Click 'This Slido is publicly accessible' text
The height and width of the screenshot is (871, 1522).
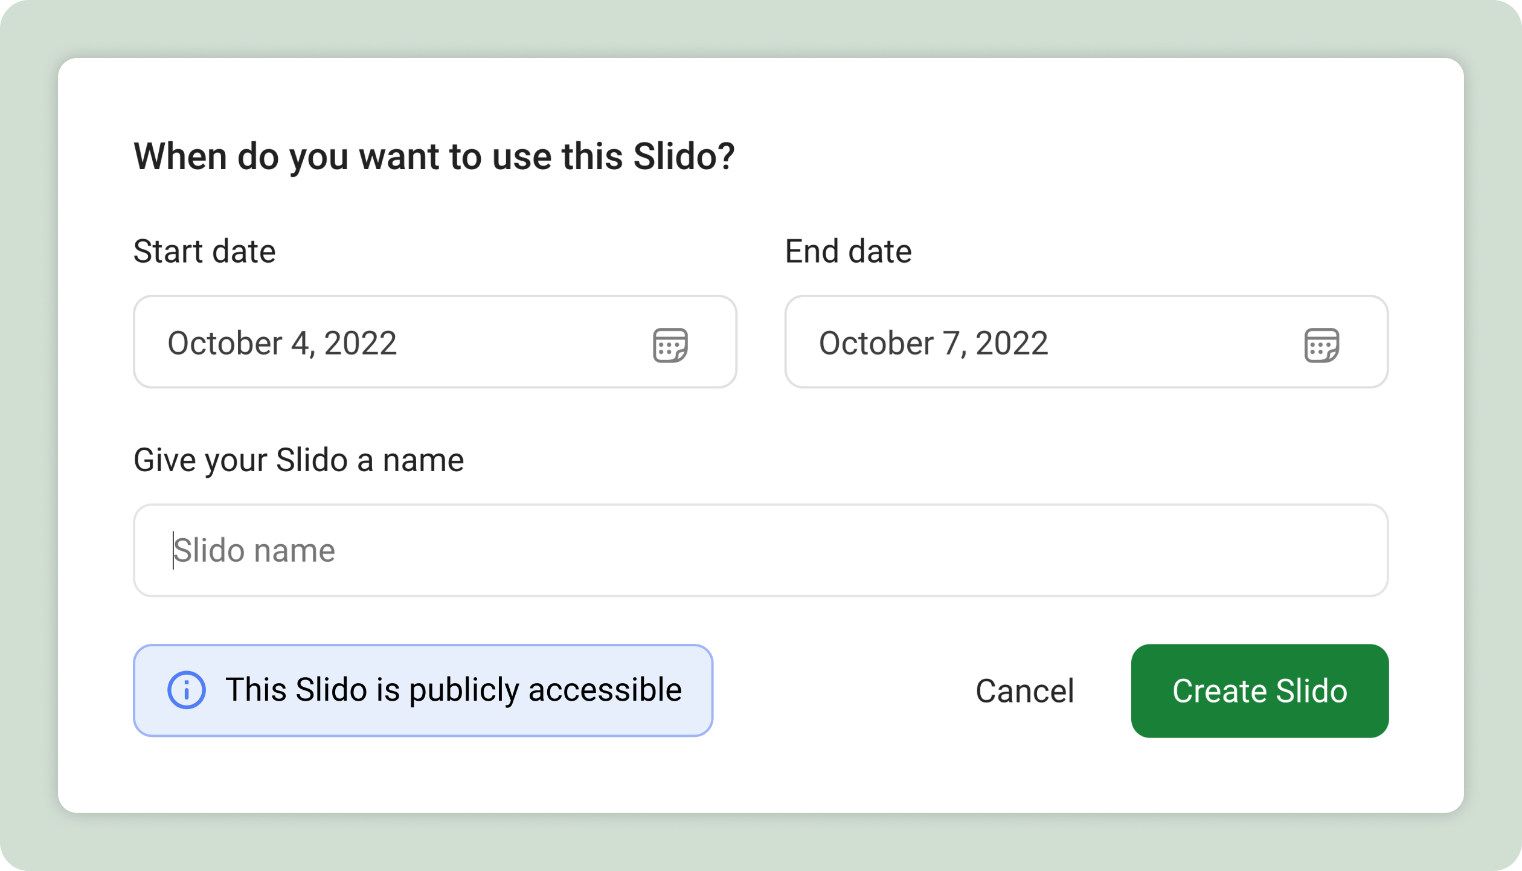pos(454,690)
